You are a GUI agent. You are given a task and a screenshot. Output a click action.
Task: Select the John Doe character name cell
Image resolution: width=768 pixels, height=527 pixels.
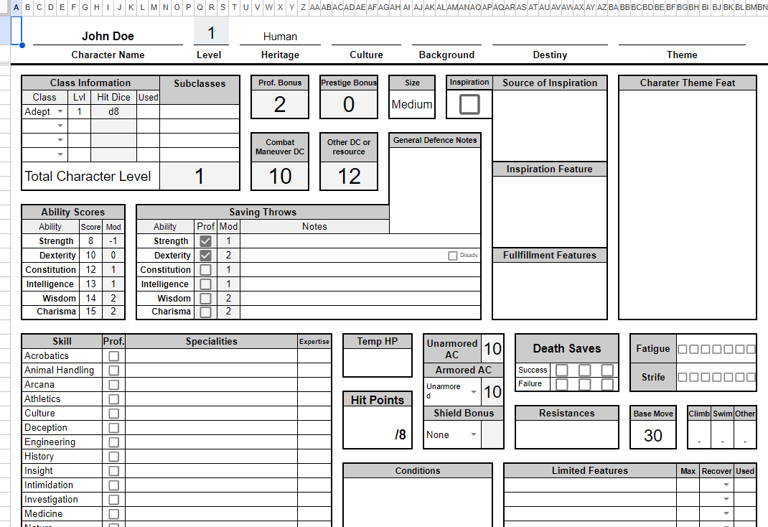(x=108, y=36)
